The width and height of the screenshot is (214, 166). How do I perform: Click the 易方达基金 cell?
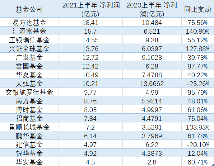(29, 22)
